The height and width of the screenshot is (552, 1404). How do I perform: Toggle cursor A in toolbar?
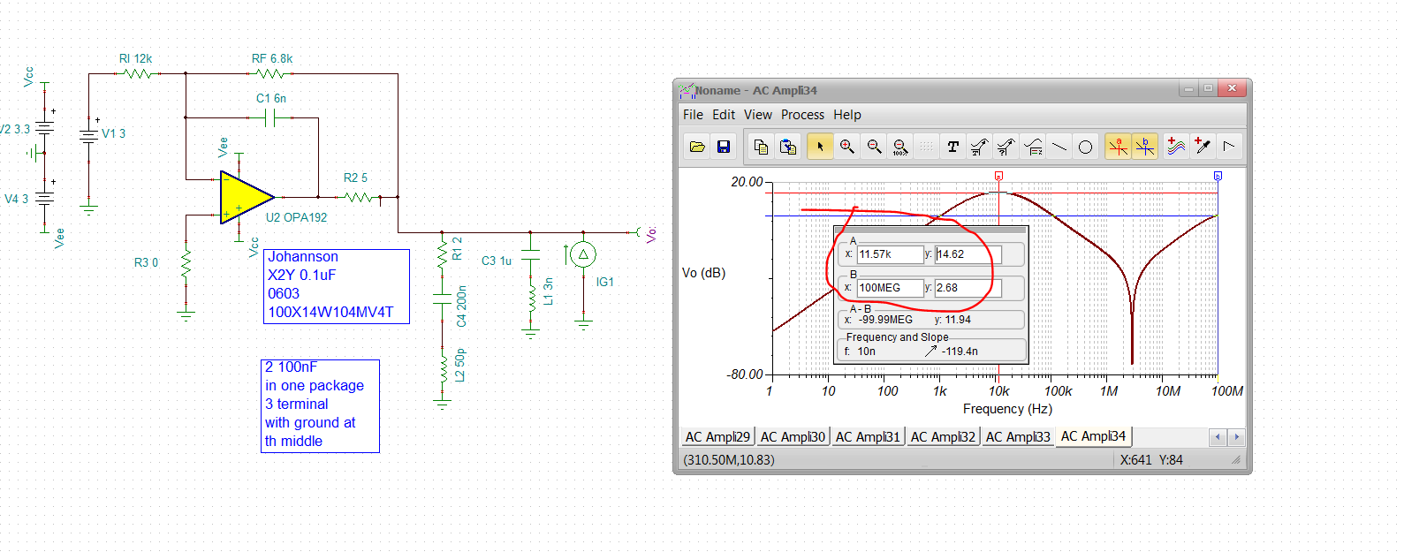tap(1118, 147)
